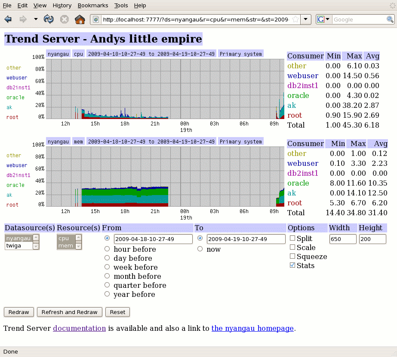Click the browser Back arrow button
This screenshot has height=357, width=397.
click(x=8, y=19)
